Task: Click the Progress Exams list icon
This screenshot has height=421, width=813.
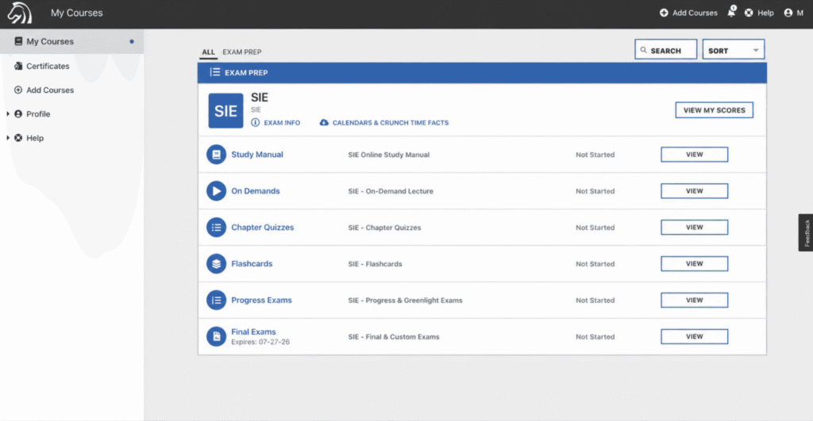Action: click(216, 300)
